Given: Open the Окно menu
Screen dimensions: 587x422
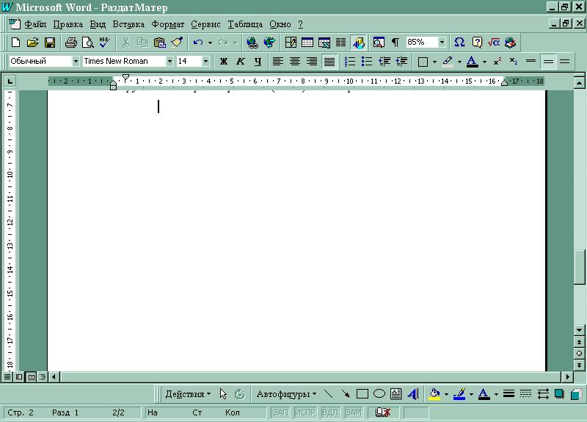Looking at the screenshot, I should click(x=280, y=24).
